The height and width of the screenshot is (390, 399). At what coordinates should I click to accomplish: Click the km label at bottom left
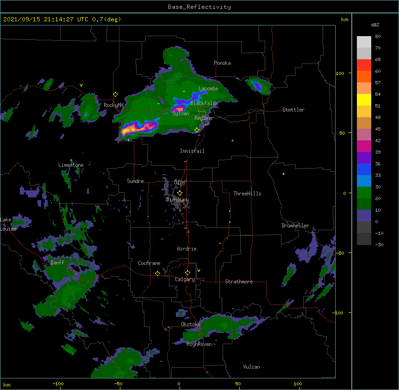tap(7, 384)
